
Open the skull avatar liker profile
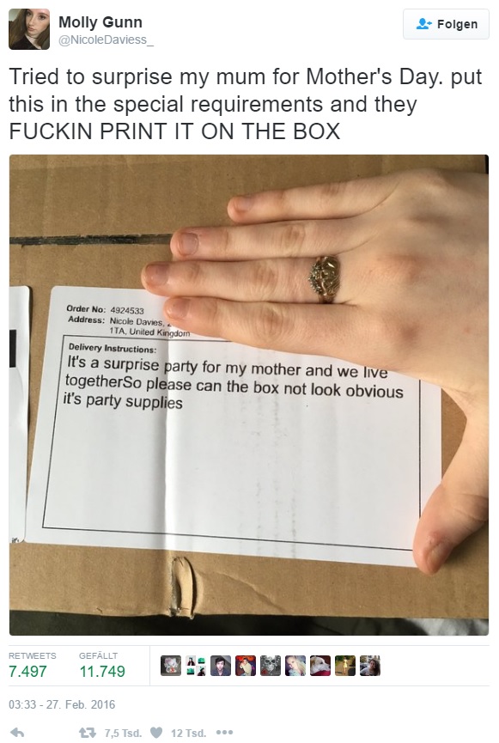click(x=271, y=666)
